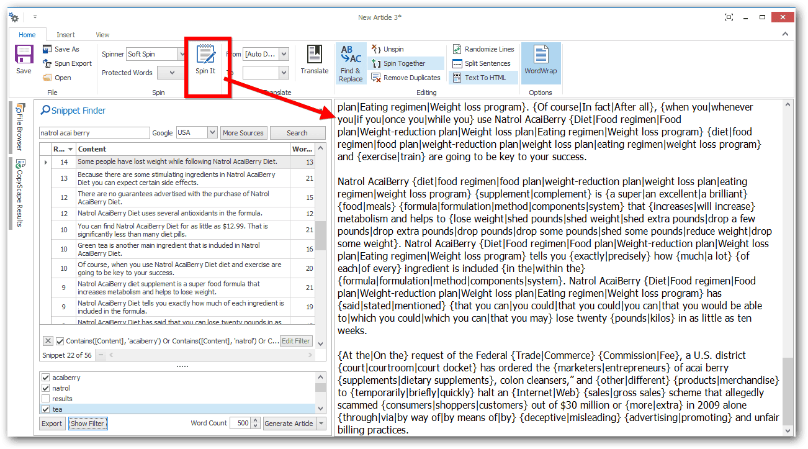Open CopyScape Results side panel
This screenshot has width=808, height=449.
point(20,193)
